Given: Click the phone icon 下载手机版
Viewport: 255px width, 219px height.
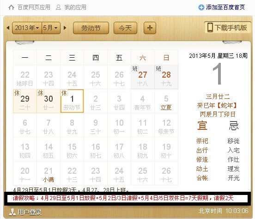Looking at the screenshot, I should click(x=210, y=28).
